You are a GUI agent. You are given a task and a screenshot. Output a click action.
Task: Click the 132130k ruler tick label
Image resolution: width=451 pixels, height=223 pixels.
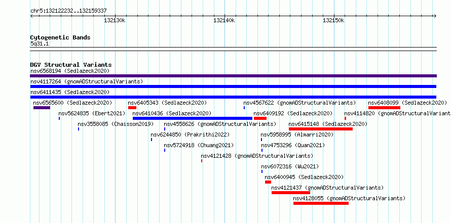click(x=115, y=20)
